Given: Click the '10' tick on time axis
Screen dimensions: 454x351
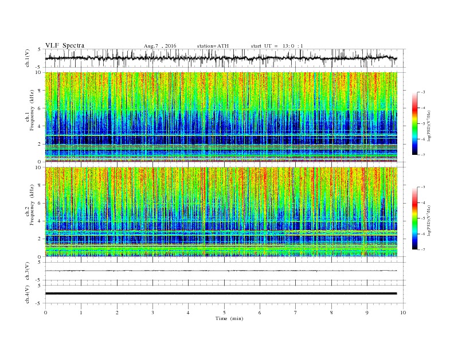Looking at the screenshot, I should coord(403,313).
